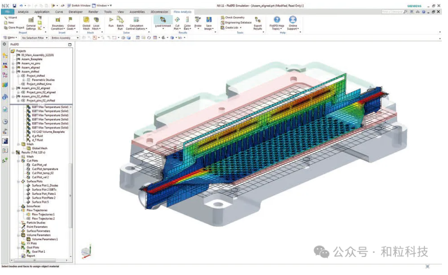Image resolution: width=448 pixels, height=275 pixels.
Task: Expand the Assem_no_pins project node
Action: [x=13, y=63]
